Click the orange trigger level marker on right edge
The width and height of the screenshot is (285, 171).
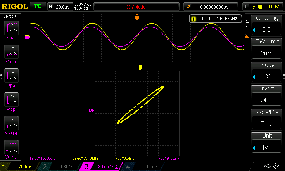pos(247,37)
